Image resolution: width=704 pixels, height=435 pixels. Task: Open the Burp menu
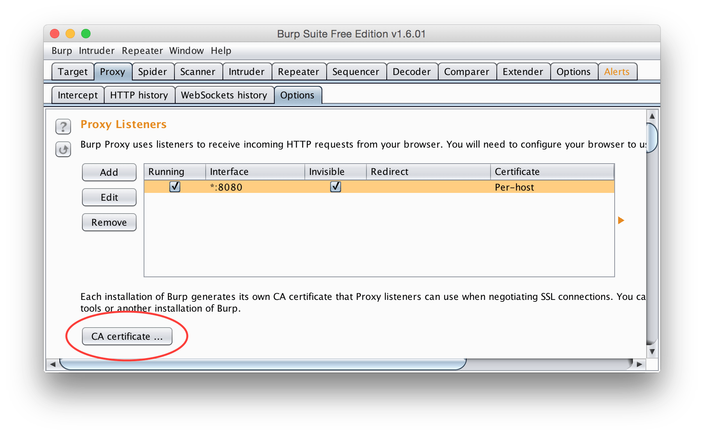[62, 51]
